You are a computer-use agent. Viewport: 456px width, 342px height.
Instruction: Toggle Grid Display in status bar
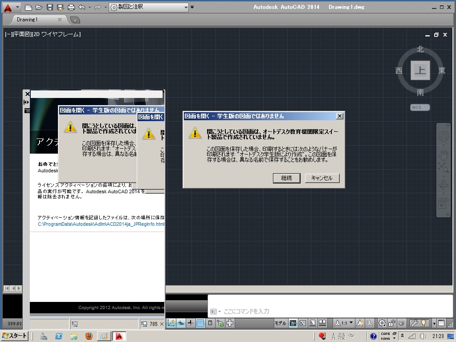coord(200,323)
